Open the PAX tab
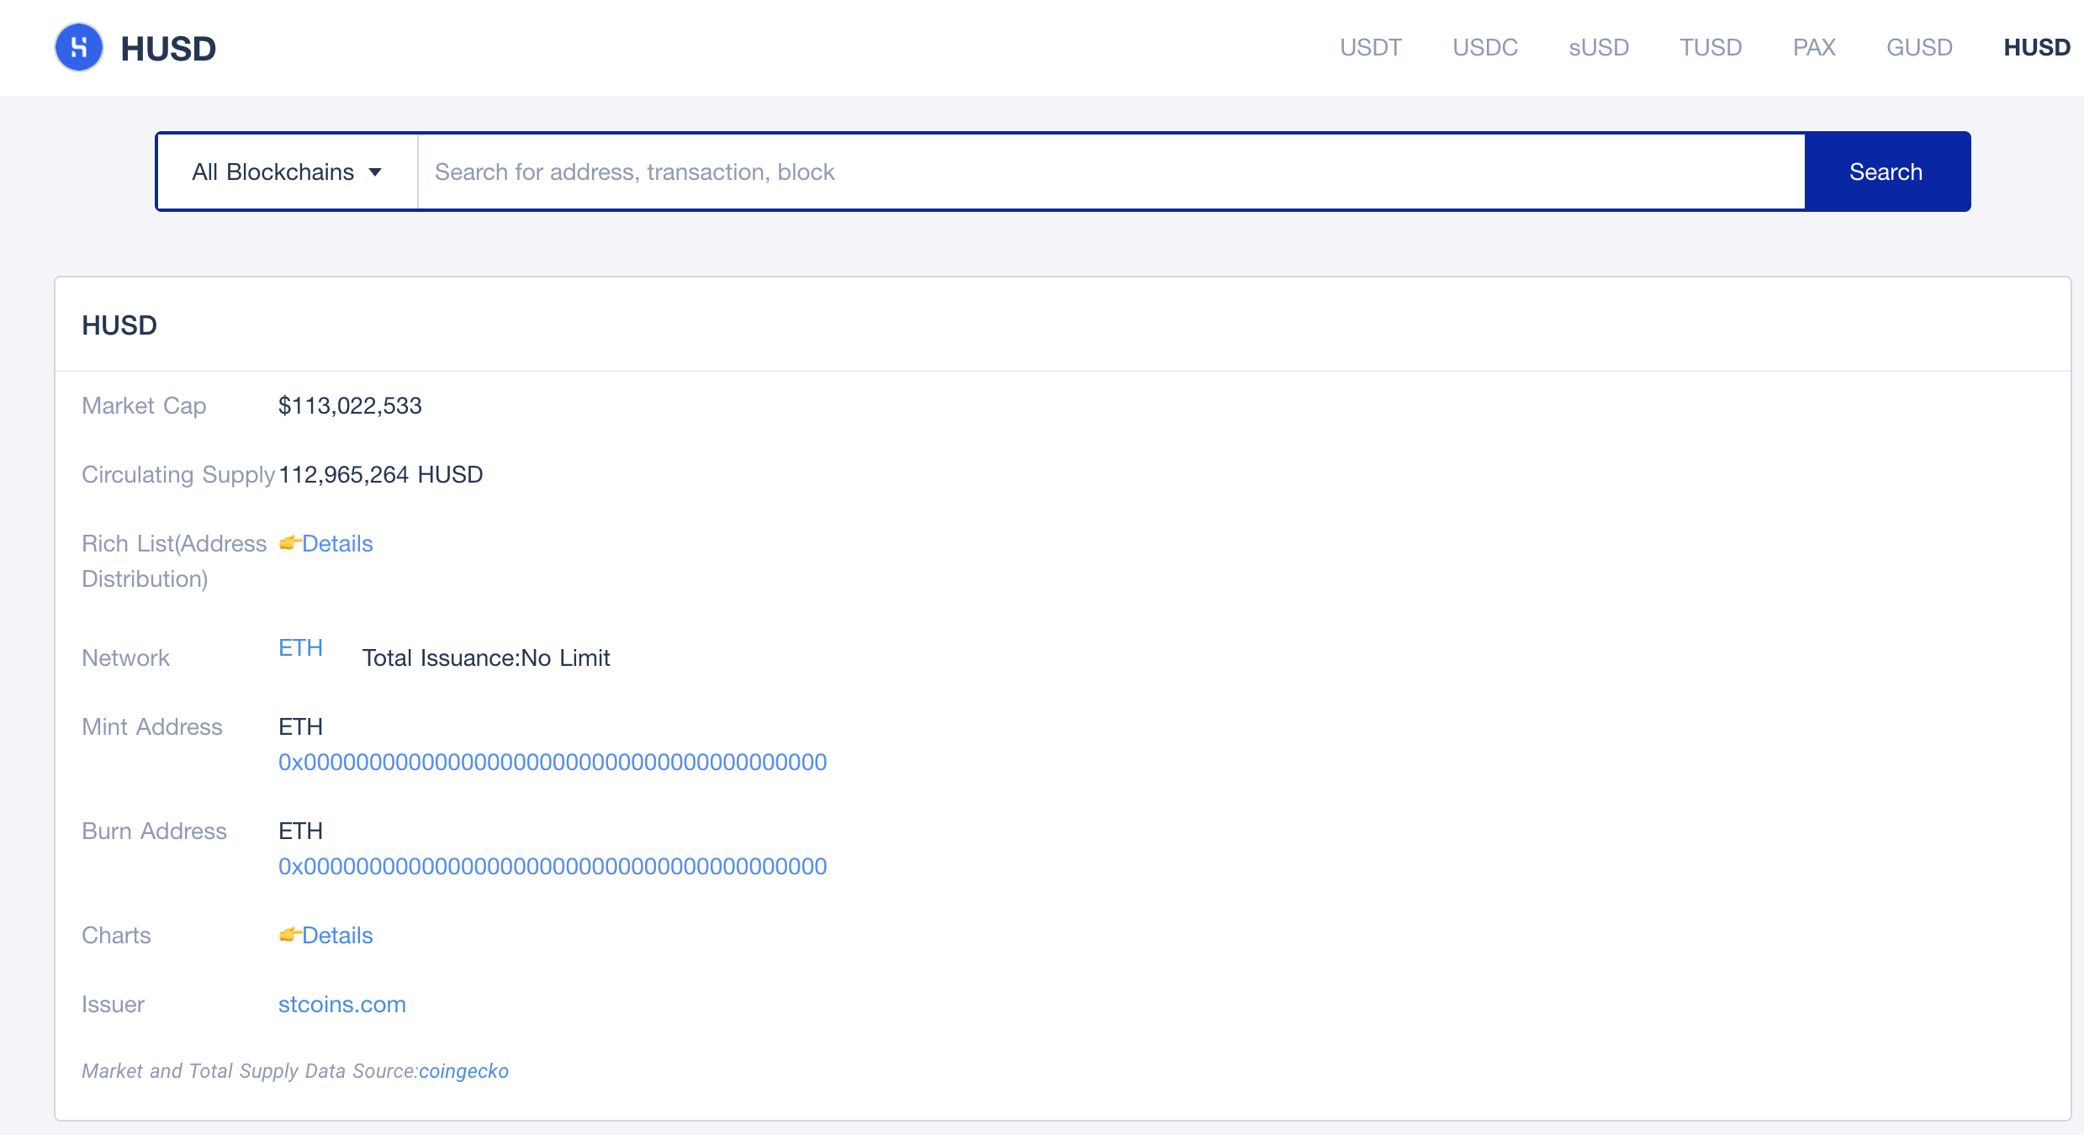Image resolution: width=2084 pixels, height=1135 pixels. tap(1814, 47)
